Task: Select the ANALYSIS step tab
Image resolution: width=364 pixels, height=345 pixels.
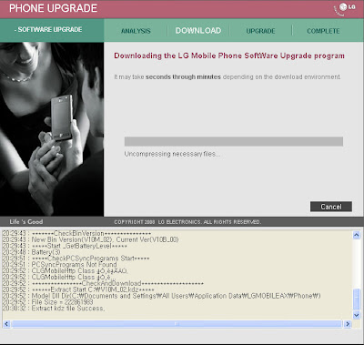Action: pos(136,31)
